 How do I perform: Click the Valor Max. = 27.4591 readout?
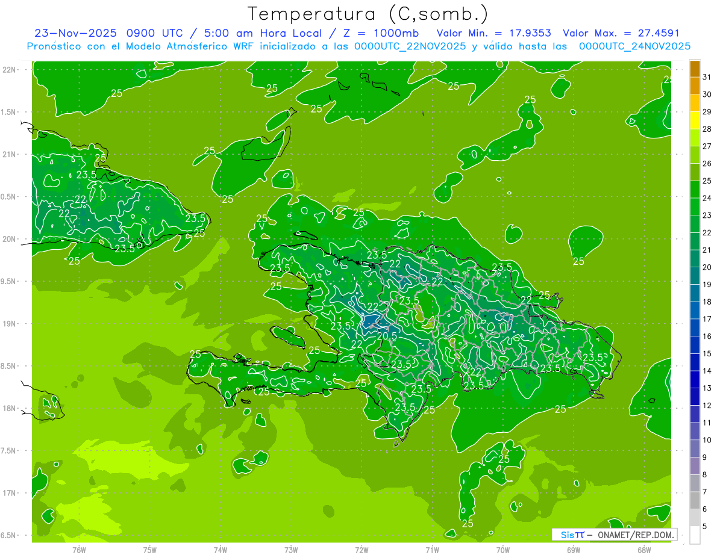click(x=621, y=33)
